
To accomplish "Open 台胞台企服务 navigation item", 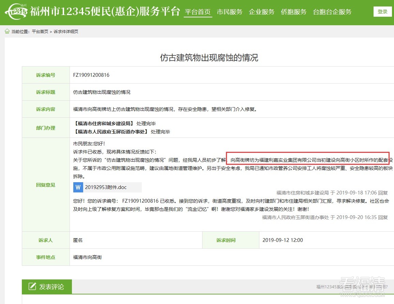I will 332,12.
